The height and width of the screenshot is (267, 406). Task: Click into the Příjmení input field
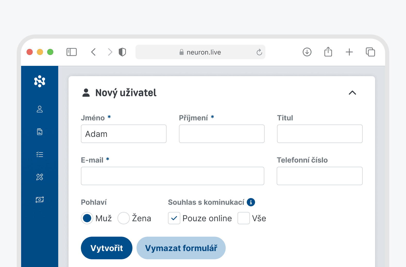pyautogui.click(x=222, y=134)
